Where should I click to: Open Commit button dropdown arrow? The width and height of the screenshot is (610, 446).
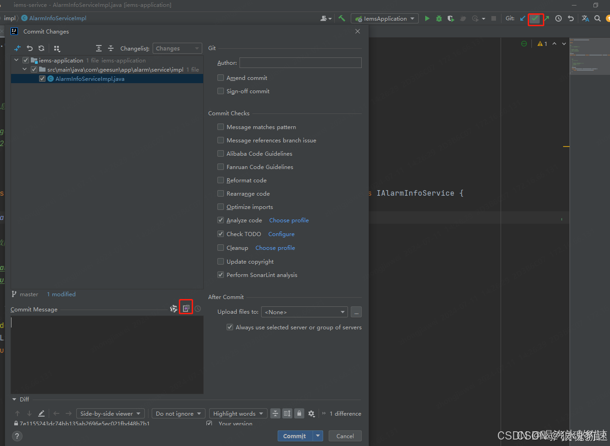click(x=318, y=436)
